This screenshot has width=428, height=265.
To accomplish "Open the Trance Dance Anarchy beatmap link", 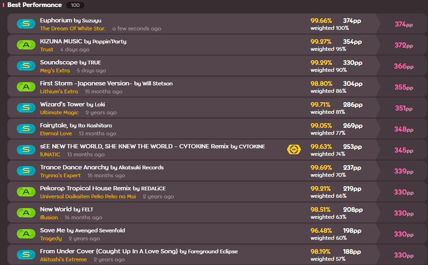I will (x=74, y=167).
